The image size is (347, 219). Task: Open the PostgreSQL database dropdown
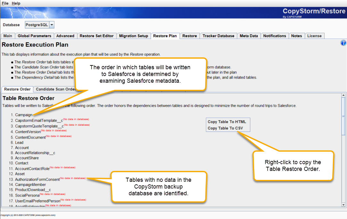click(x=51, y=24)
